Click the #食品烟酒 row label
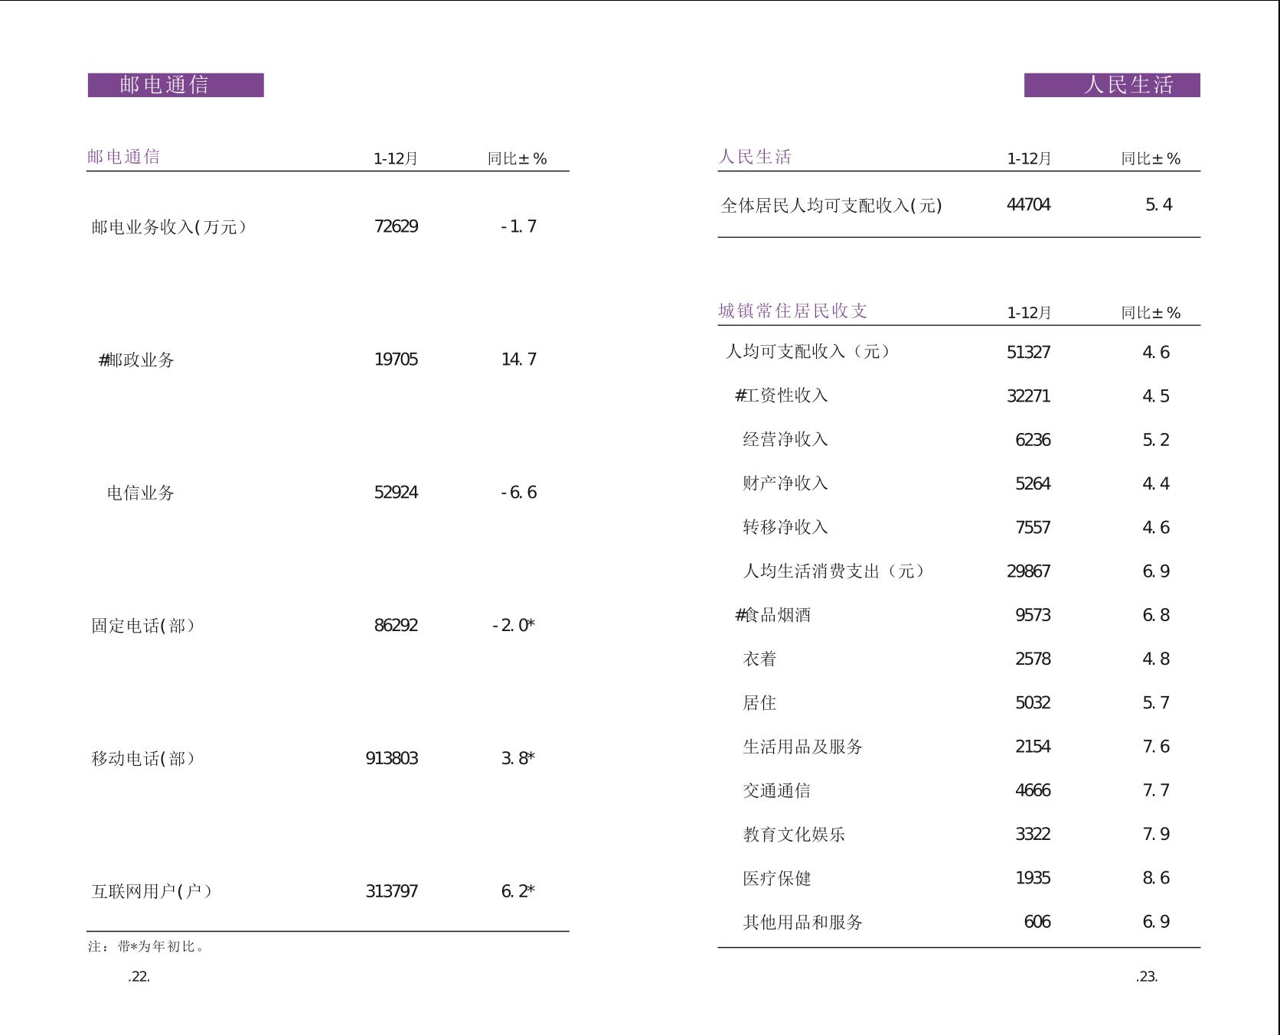 tap(773, 615)
